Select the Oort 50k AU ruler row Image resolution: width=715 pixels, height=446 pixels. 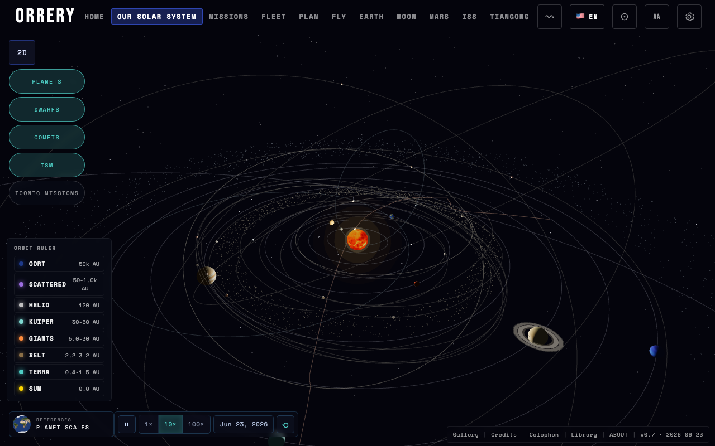59,264
